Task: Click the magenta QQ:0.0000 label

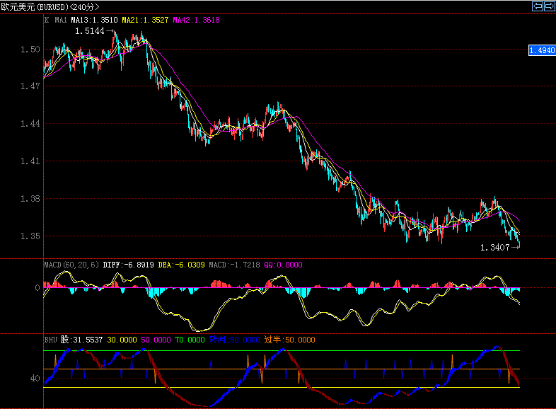Action: pos(282,265)
